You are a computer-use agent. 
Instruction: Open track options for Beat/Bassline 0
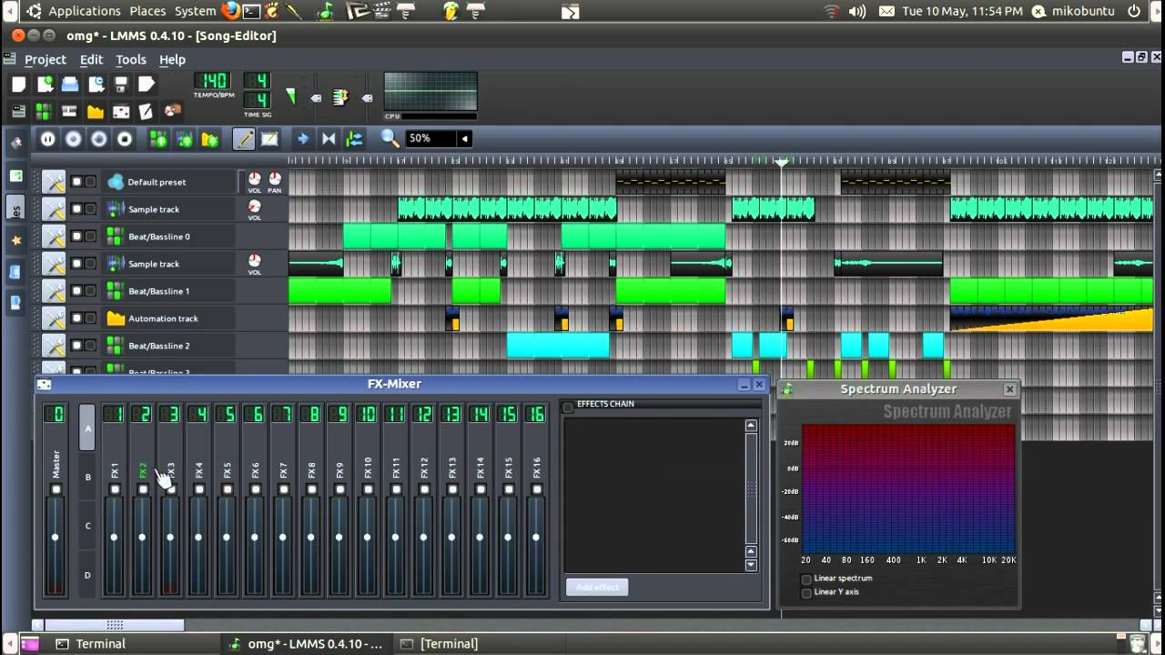pos(54,237)
